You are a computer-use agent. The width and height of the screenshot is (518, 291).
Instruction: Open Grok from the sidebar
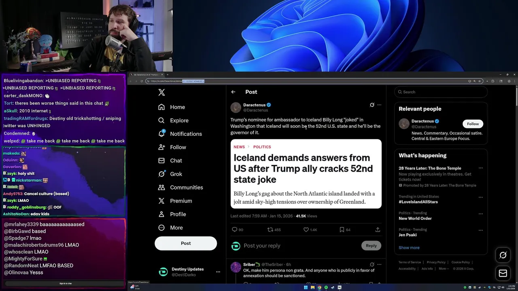[170, 174]
